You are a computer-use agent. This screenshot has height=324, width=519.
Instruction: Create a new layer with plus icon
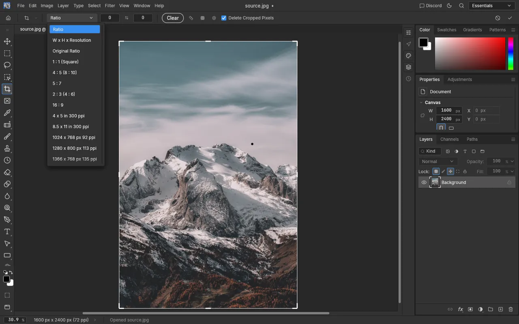click(x=501, y=309)
